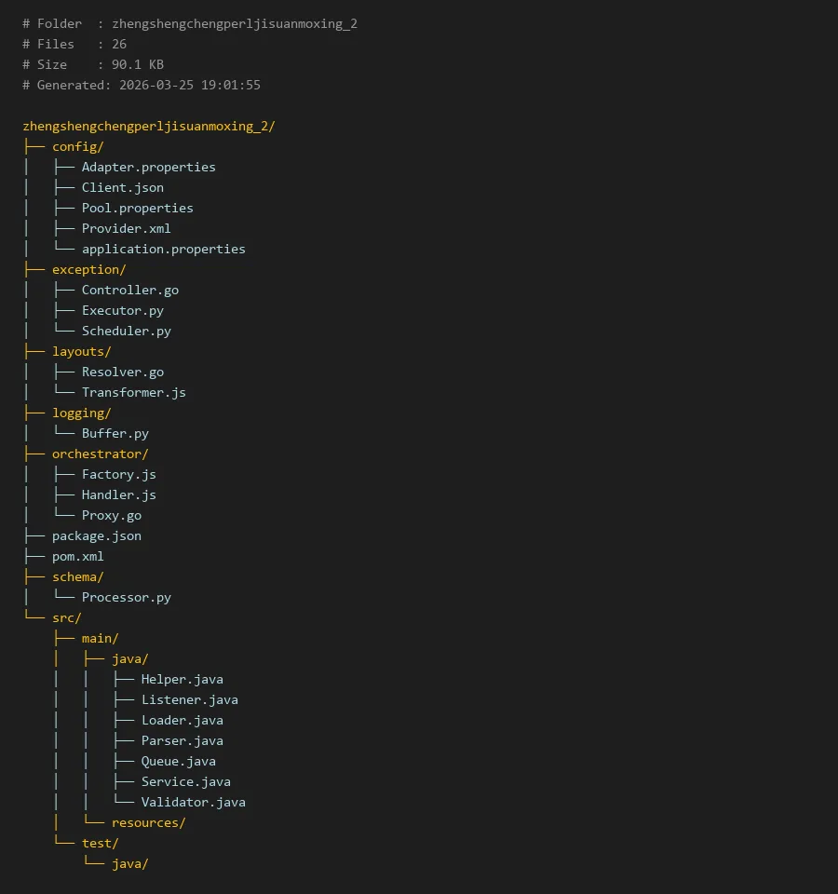The width and height of the screenshot is (838, 894).
Task: Select the package.json file
Action: (97, 535)
